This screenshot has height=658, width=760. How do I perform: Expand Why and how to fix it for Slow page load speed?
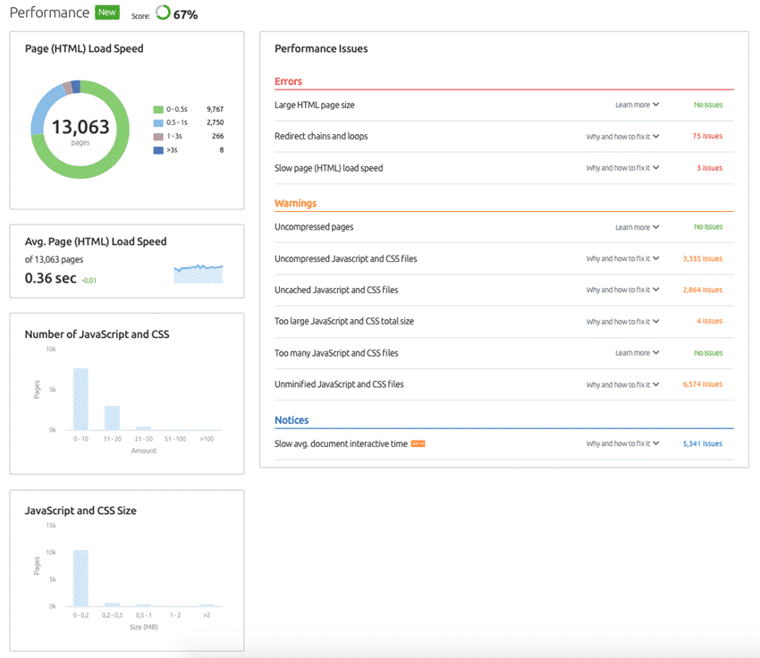tap(622, 168)
